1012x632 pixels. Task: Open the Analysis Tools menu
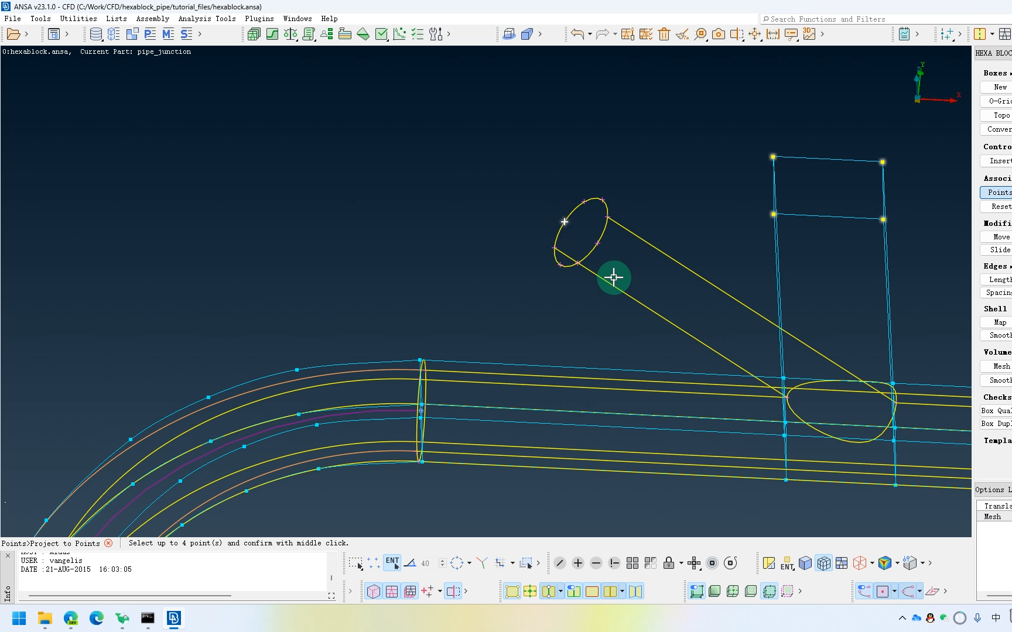207,19
